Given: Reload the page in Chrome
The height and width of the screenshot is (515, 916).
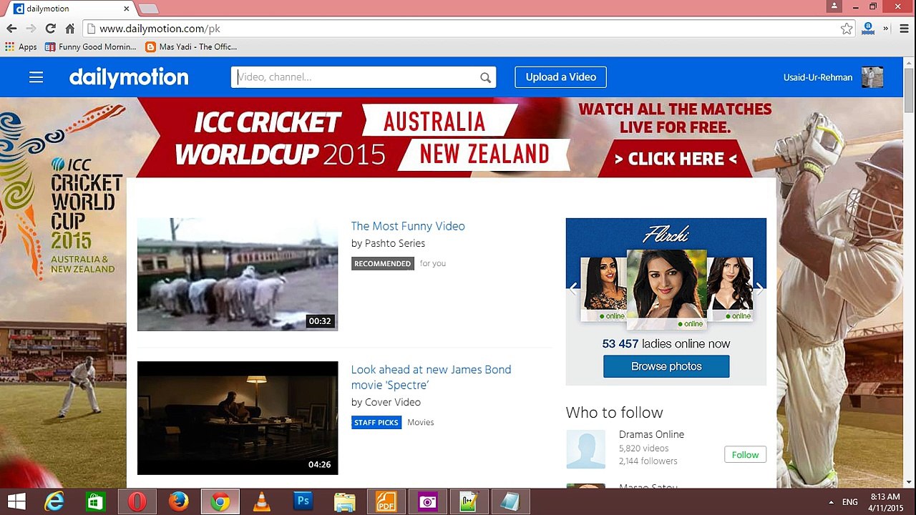Looking at the screenshot, I should point(50,29).
